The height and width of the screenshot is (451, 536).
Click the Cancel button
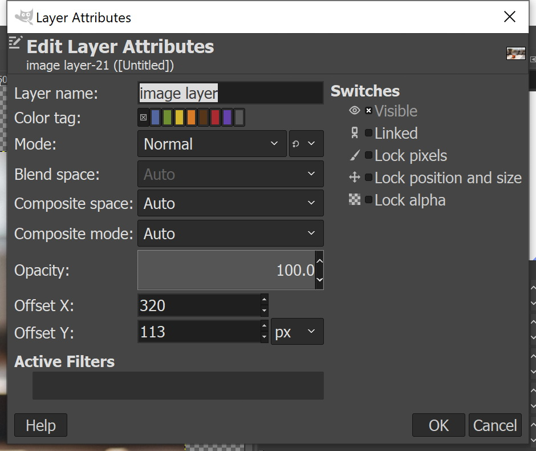[x=495, y=425]
